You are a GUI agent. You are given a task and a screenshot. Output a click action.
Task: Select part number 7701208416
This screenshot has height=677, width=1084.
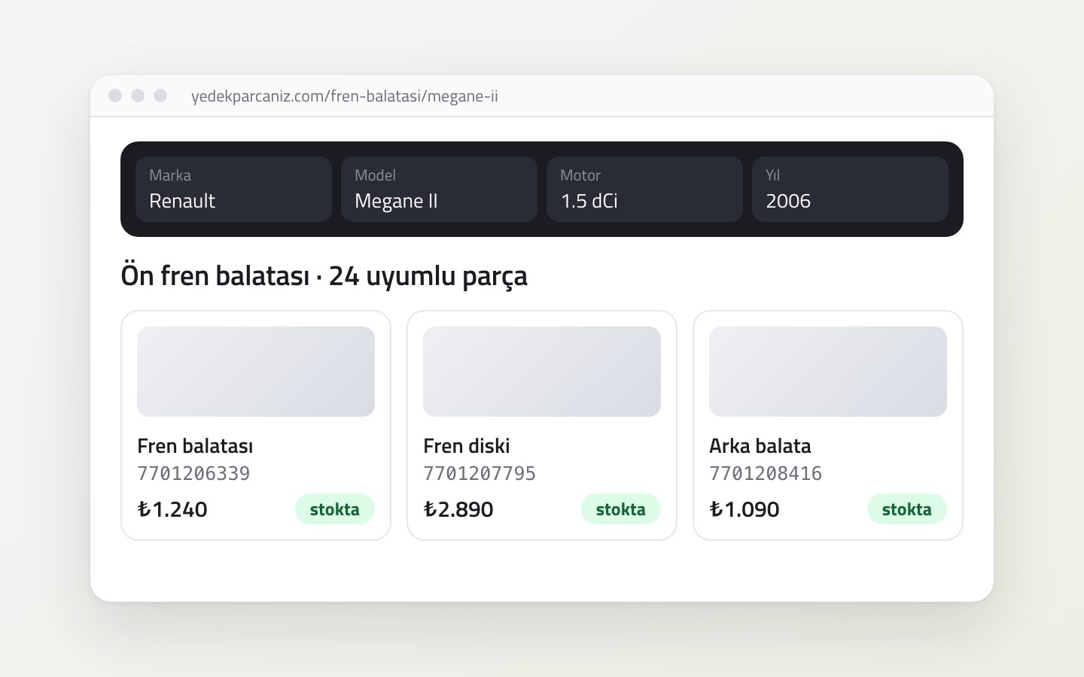tap(766, 473)
